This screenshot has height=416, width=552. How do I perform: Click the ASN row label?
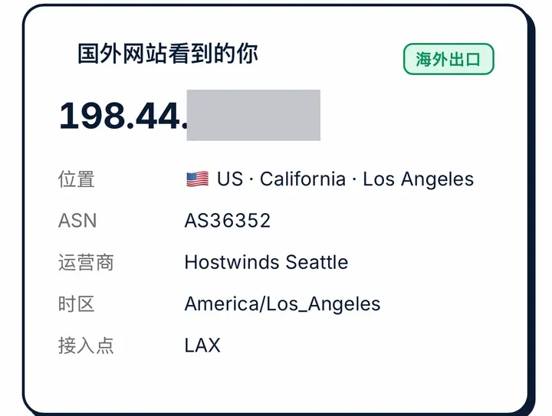[77, 221]
